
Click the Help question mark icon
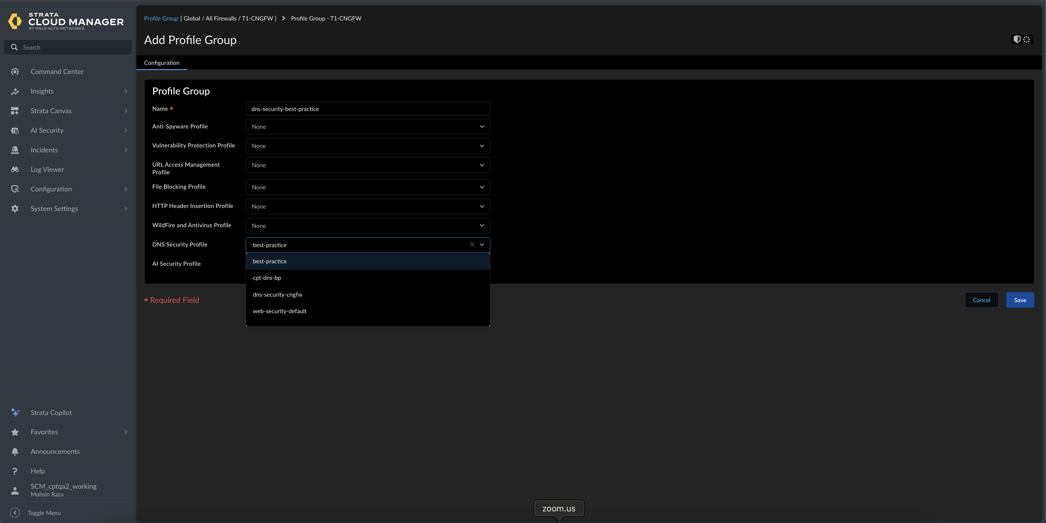[x=15, y=471]
